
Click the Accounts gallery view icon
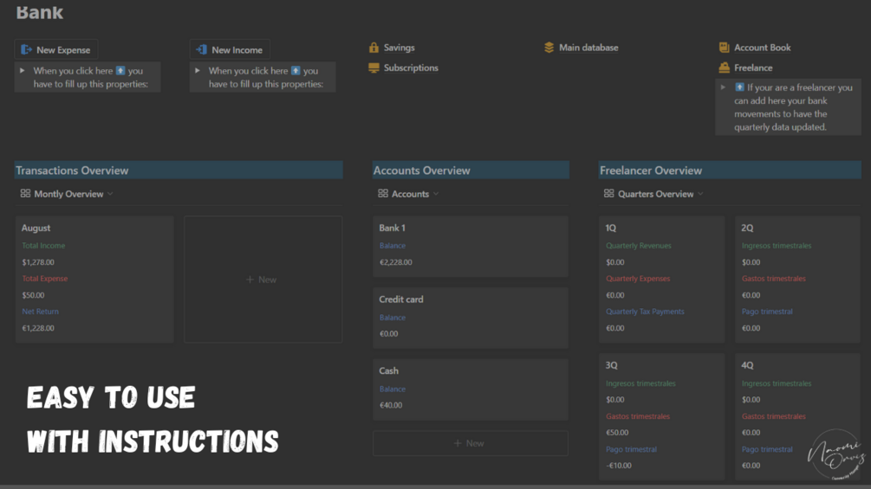[383, 194]
